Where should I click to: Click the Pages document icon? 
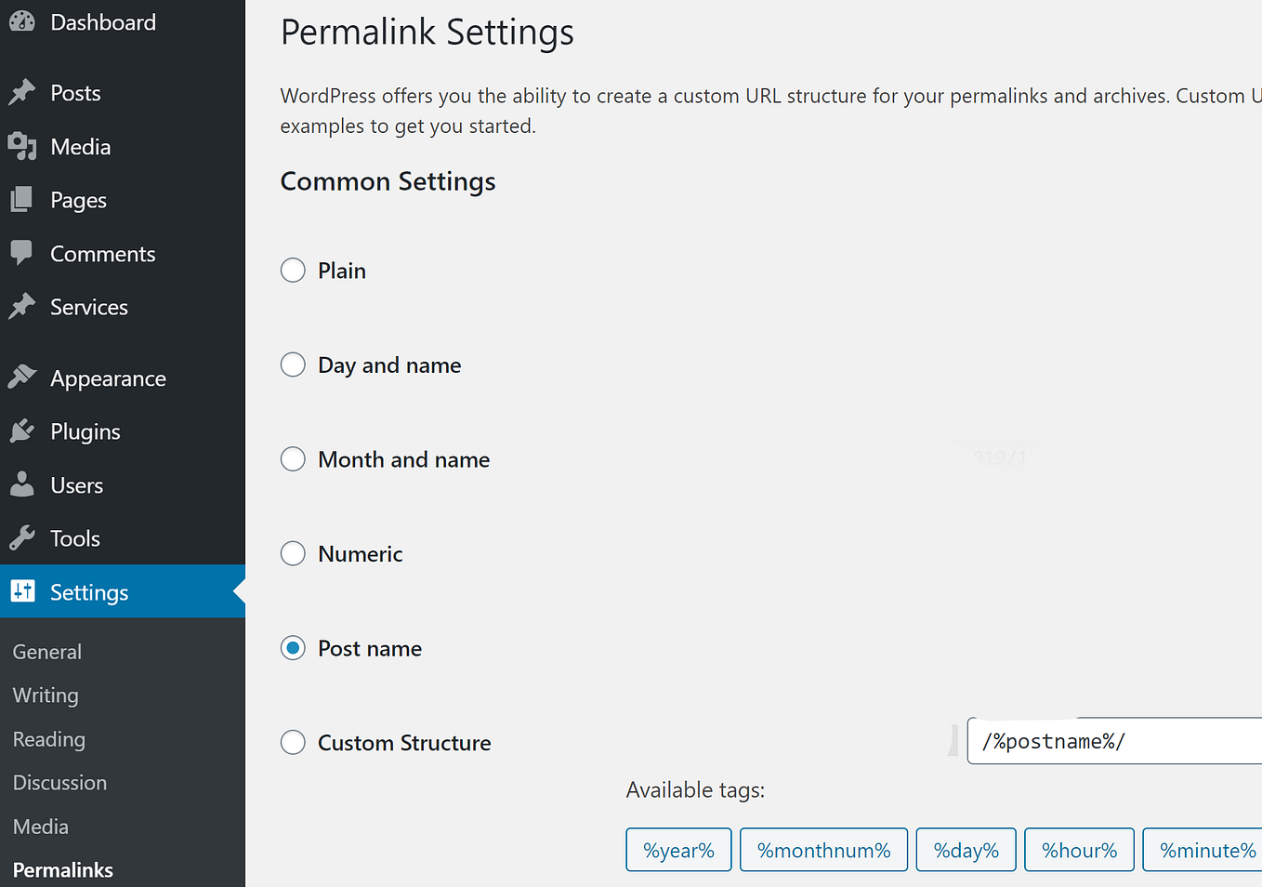[x=21, y=200]
